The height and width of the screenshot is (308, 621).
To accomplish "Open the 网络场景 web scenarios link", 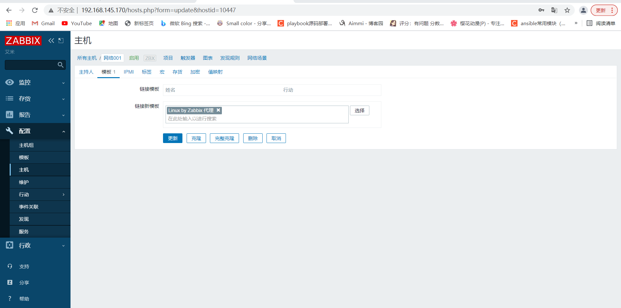I will [257, 58].
